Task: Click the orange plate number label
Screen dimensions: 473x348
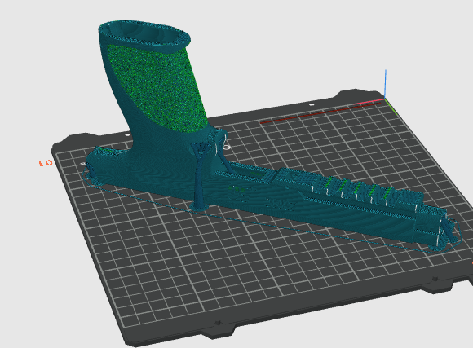Action: click(x=46, y=164)
